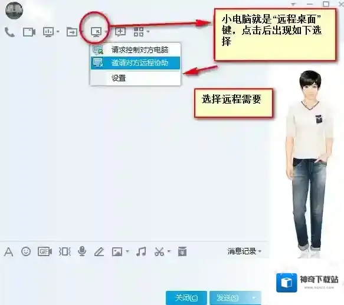Click the contact avatar picture
The width and height of the screenshot is (344, 305).
[x=14, y=10]
